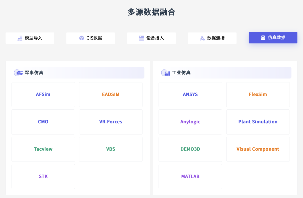
Task: Select the Anylogic card
Action: (190, 122)
